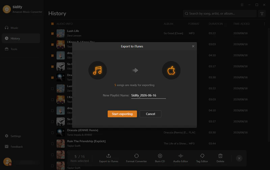Click the '5 / 16 Item selected' counter
The height and width of the screenshot is (170, 270).
pyautogui.click(x=80, y=159)
